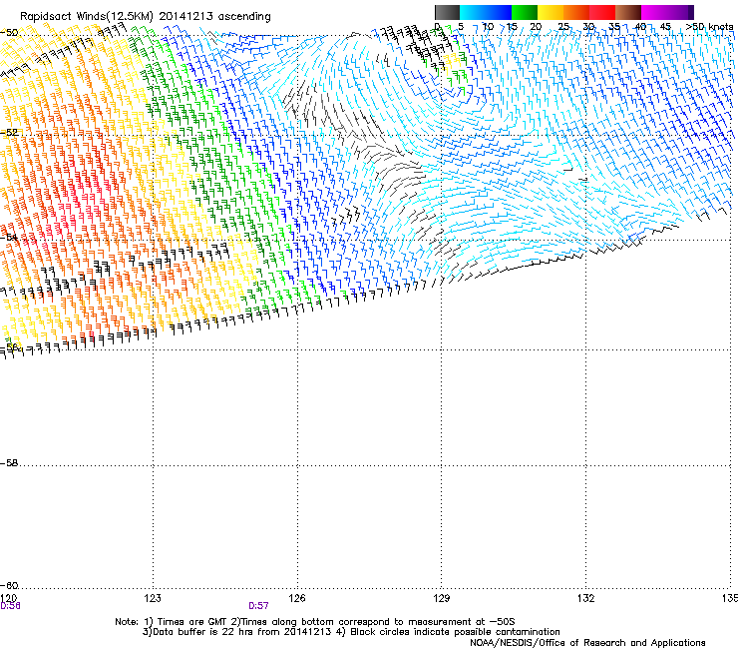The image size is (738, 649).
Task: Select the -58 latitude axis label
Action: coord(9,463)
